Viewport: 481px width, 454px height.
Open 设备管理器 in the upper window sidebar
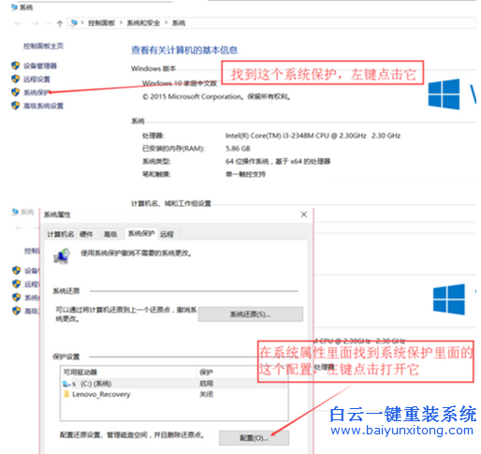pos(40,66)
